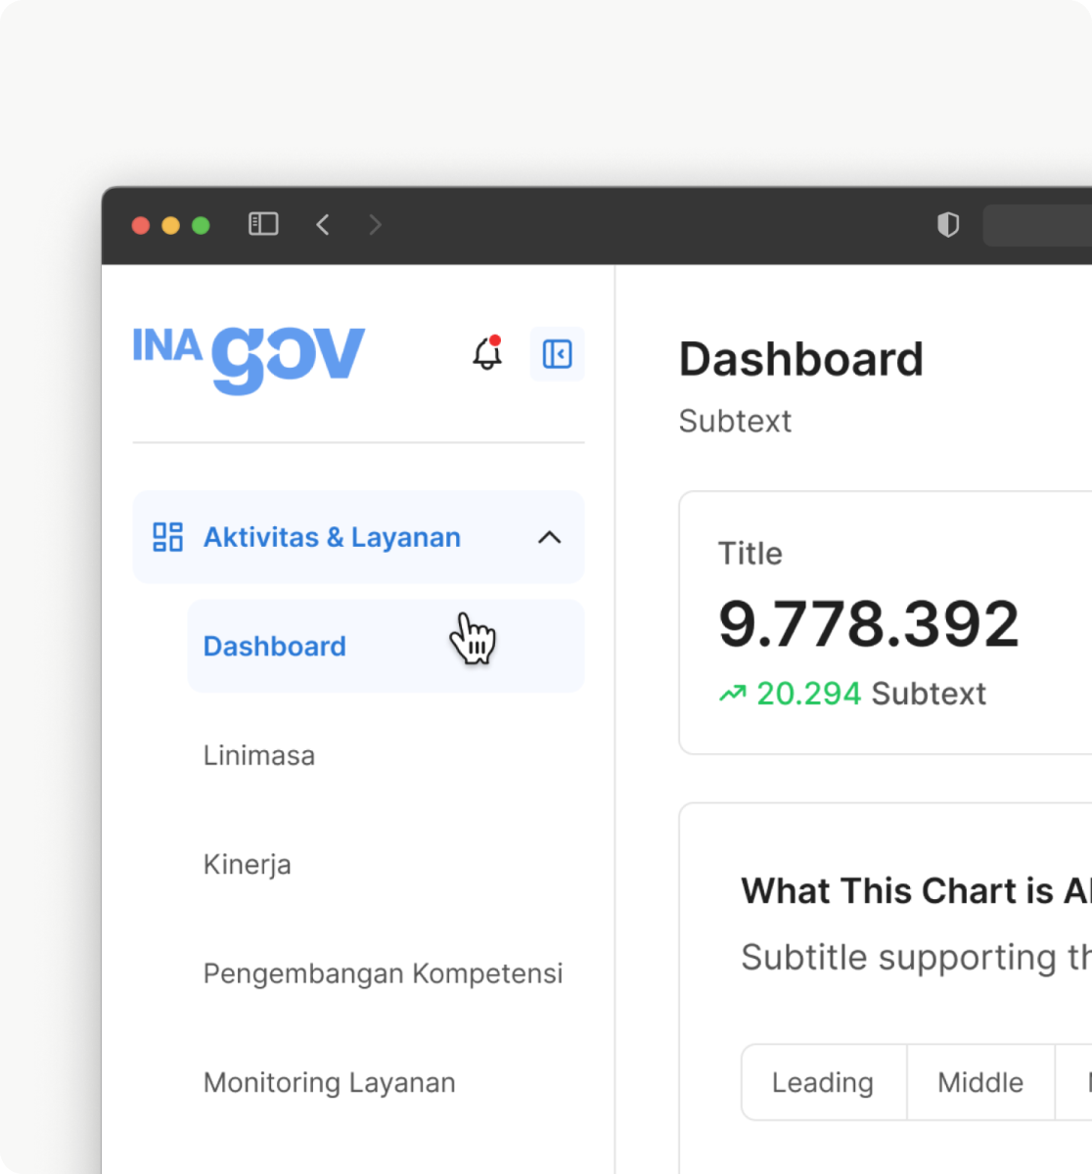Screen dimensions: 1092x1174
Task: Toggle the browser sidebar icon
Action: 263,224
